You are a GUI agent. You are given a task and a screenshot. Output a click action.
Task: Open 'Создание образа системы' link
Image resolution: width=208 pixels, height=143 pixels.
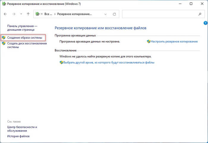click(x=25, y=38)
